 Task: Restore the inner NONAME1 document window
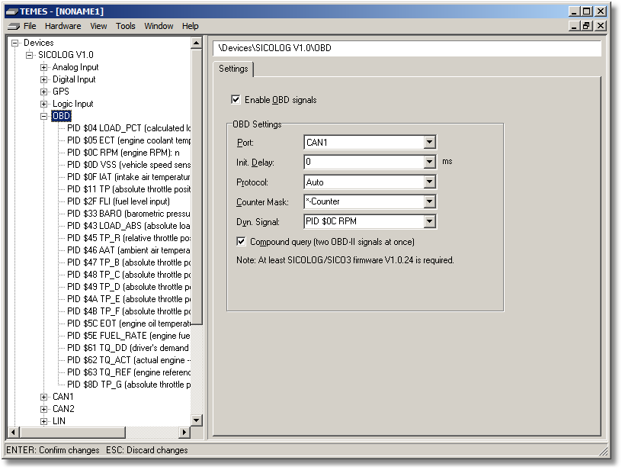(x=586, y=26)
